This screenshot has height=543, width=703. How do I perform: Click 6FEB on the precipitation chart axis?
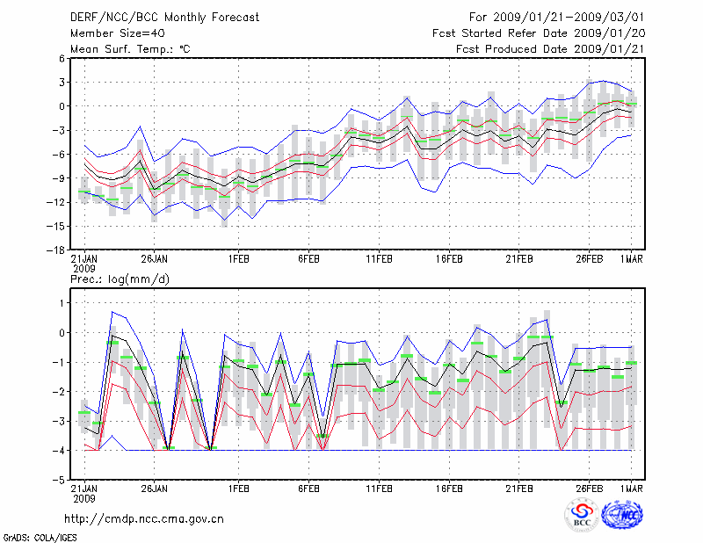pos(308,489)
